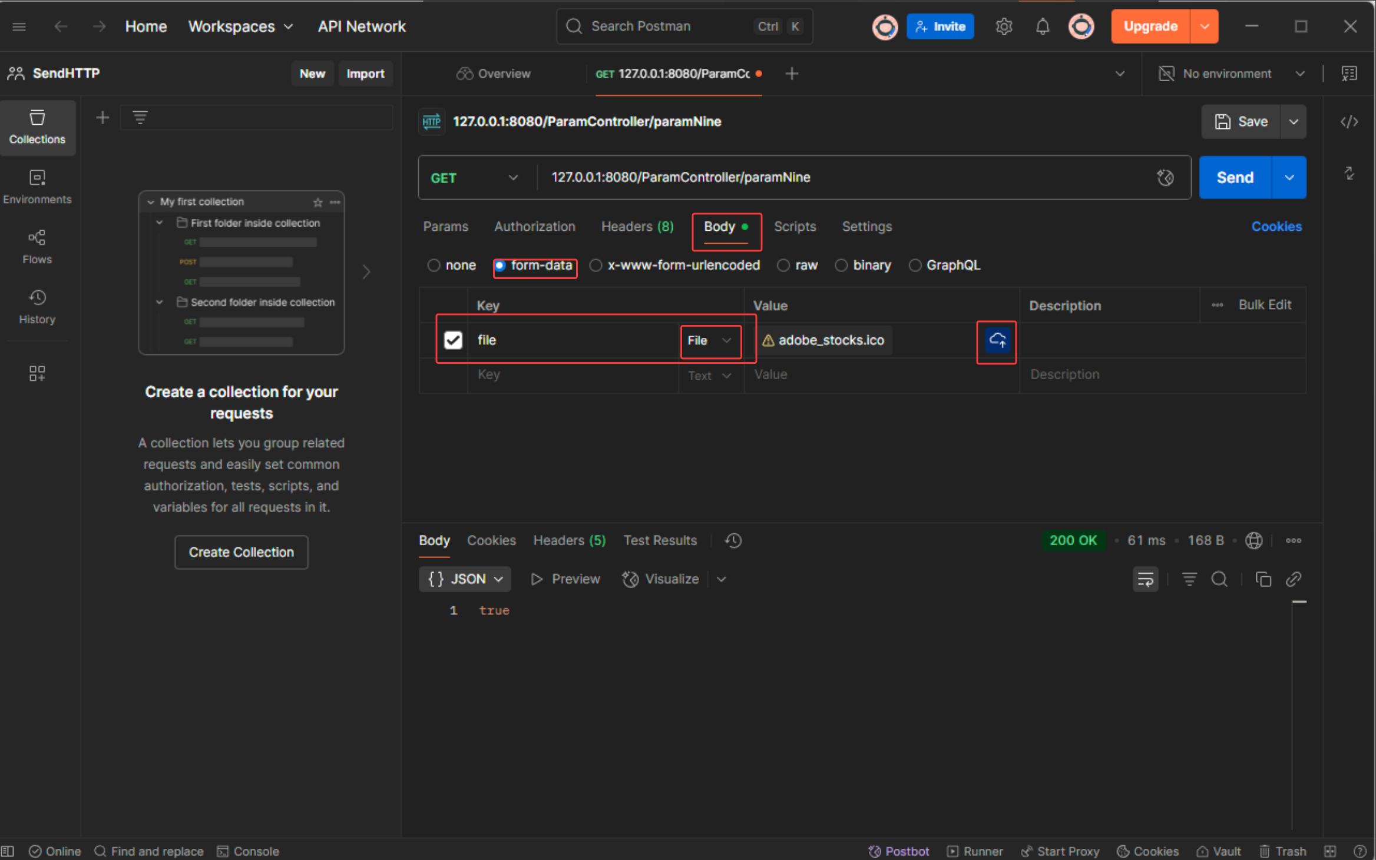1376x860 pixels.
Task: Click the response link icon
Action: point(1294,579)
